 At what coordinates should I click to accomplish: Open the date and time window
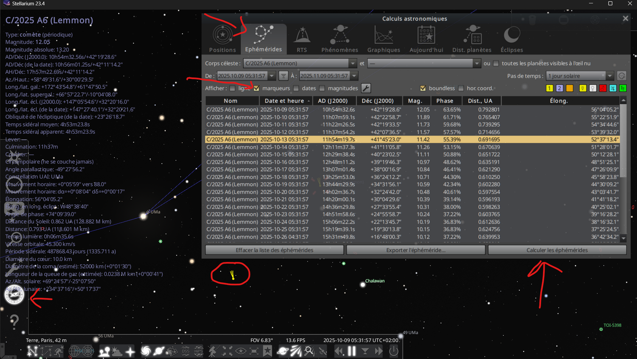[x=14, y=184]
